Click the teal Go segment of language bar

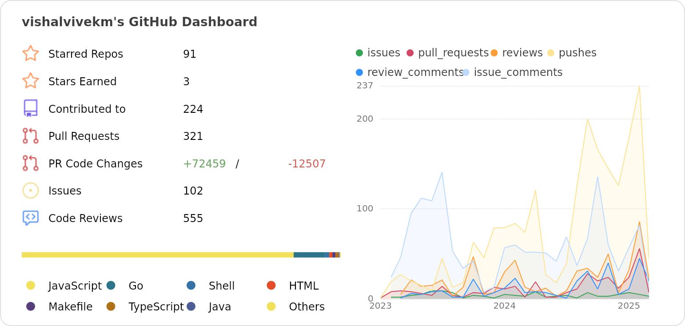tap(309, 255)
